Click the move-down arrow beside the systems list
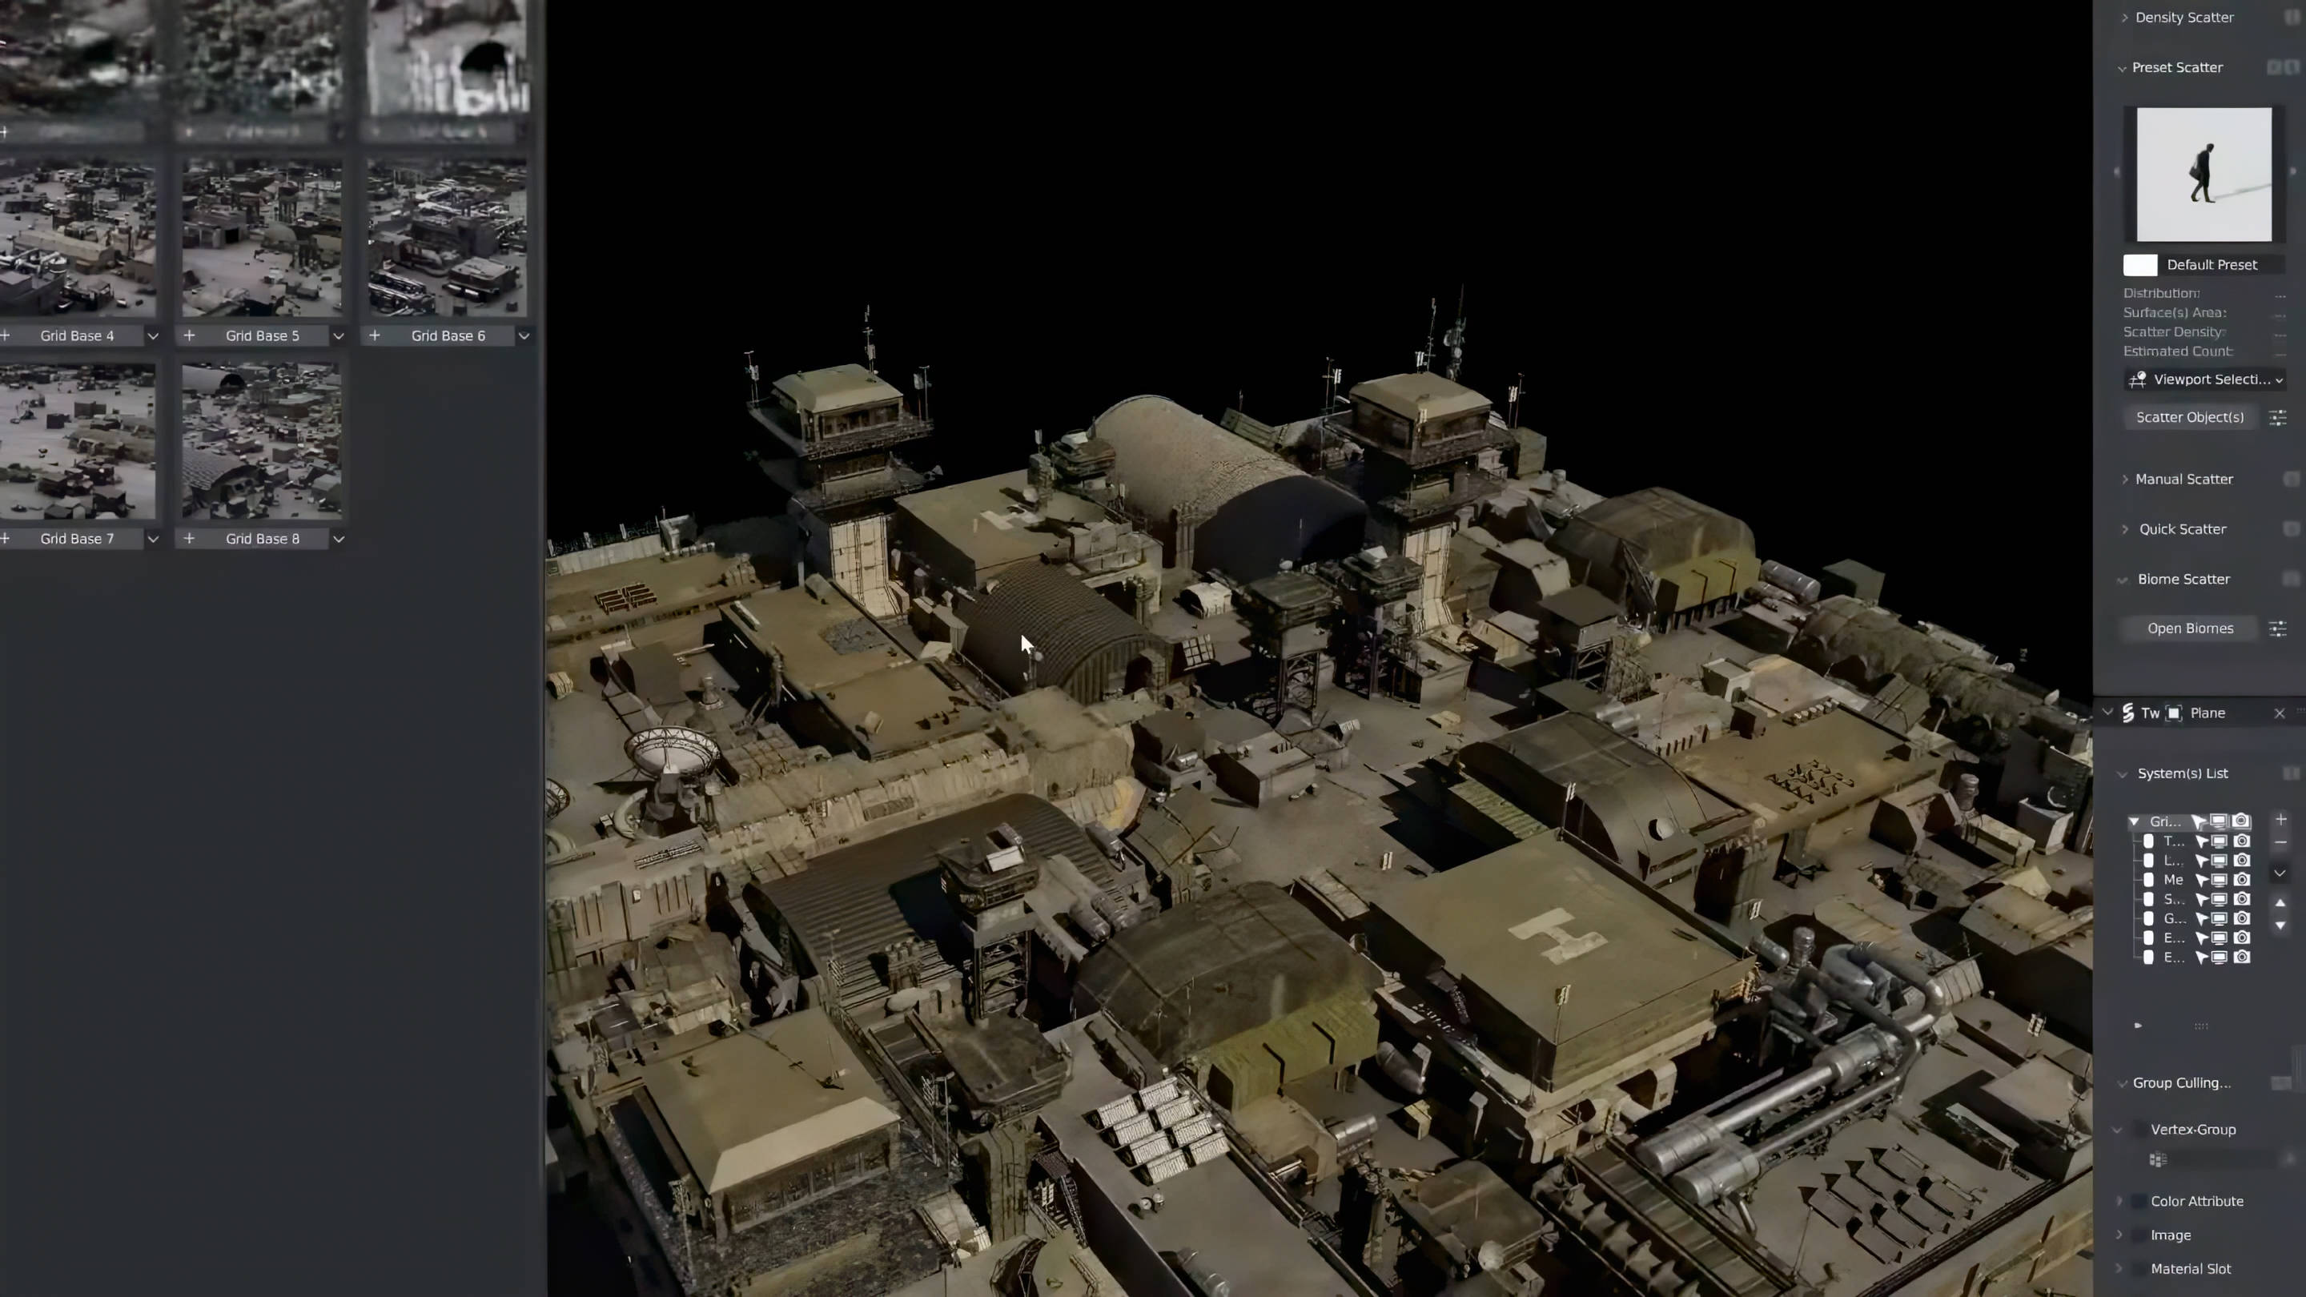Image resolution: width=2306 pixels, height=1297 pixels. coord(2280,926)
